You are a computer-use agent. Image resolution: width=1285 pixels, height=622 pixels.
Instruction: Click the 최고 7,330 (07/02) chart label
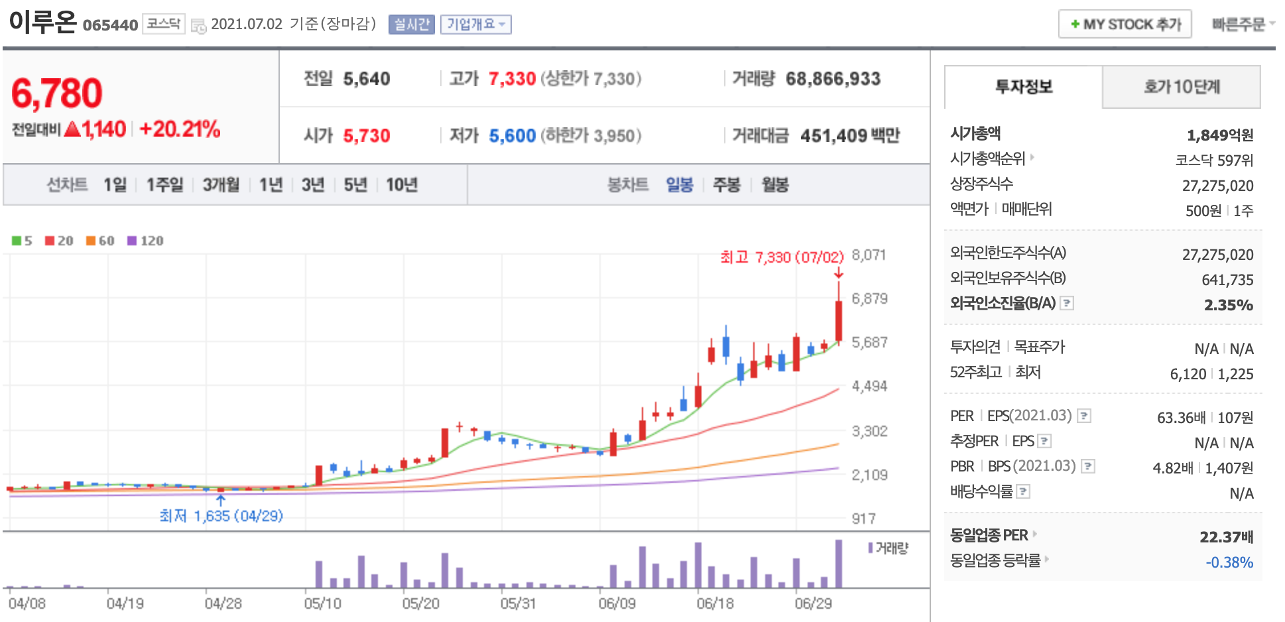782,257
